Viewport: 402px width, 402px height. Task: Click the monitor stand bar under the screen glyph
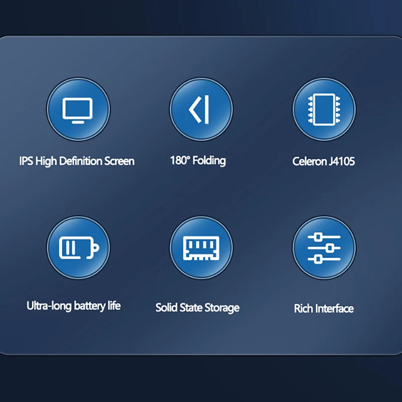coord(78,122)
